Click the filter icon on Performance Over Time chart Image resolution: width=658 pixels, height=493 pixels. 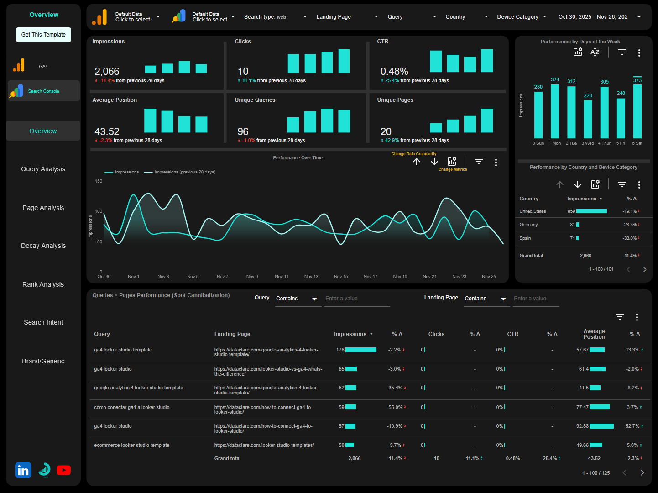pos(478,162)
